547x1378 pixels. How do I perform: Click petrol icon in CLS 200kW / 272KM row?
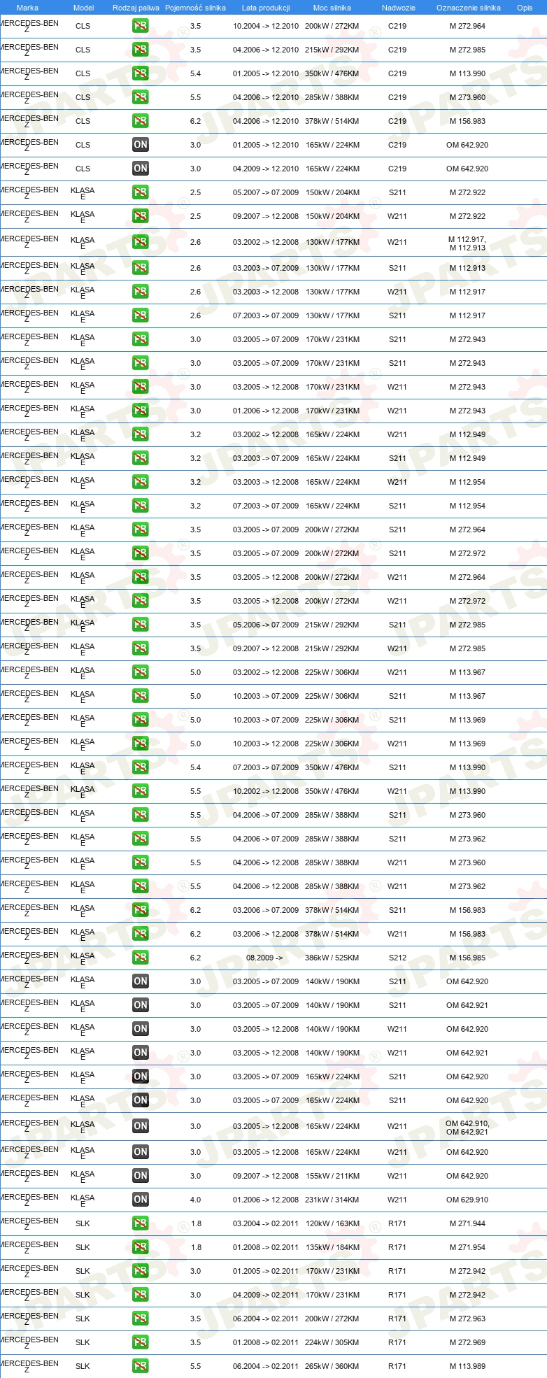pyautogui.click(x=140, y=26)
